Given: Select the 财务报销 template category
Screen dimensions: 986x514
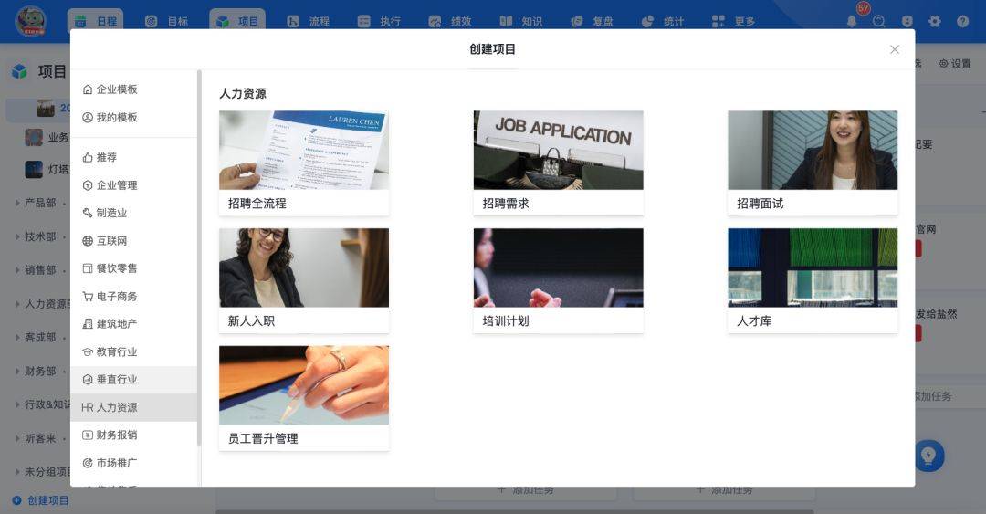Looking at the screenshot, I should 133,435.
